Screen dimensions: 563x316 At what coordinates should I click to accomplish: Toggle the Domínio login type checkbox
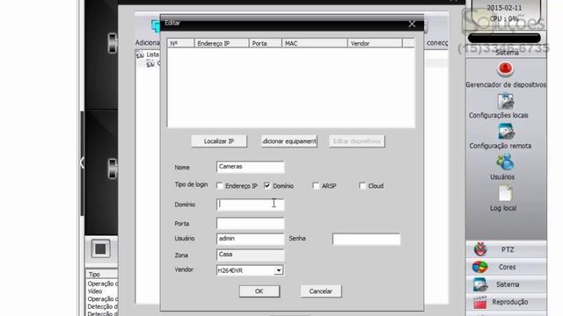(267, 185)
